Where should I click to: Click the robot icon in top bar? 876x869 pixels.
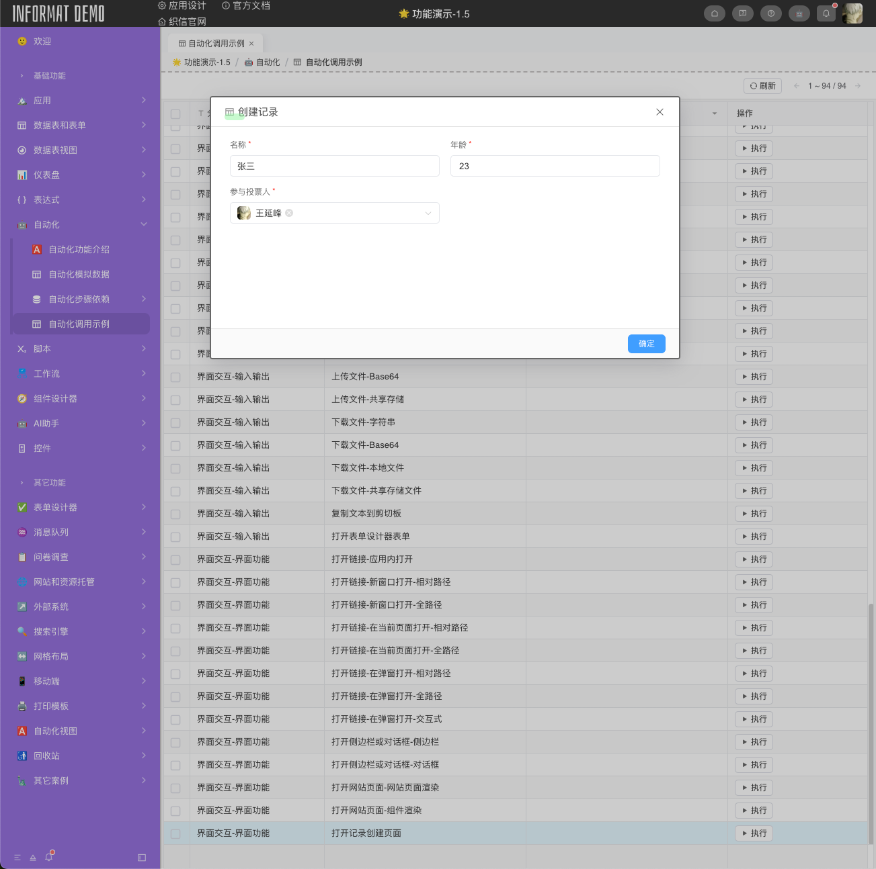(799, 13)
